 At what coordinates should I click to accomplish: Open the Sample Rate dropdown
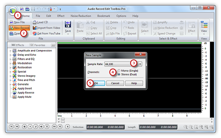[140, 64]
